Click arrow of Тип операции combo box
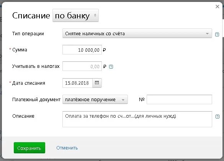 point(207,34)
